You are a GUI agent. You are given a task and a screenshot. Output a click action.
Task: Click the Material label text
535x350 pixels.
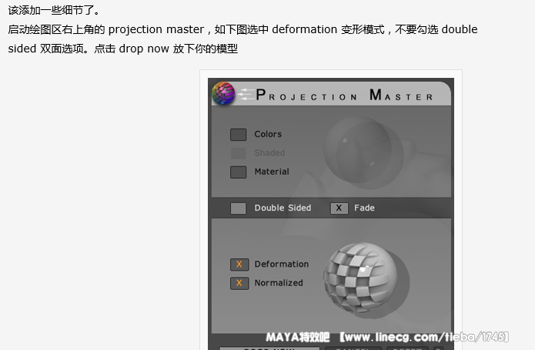tap(272, 172)
